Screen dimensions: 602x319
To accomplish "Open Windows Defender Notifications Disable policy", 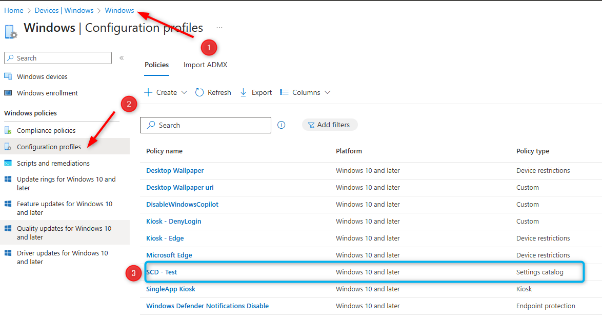I will [x=207, y=306].
